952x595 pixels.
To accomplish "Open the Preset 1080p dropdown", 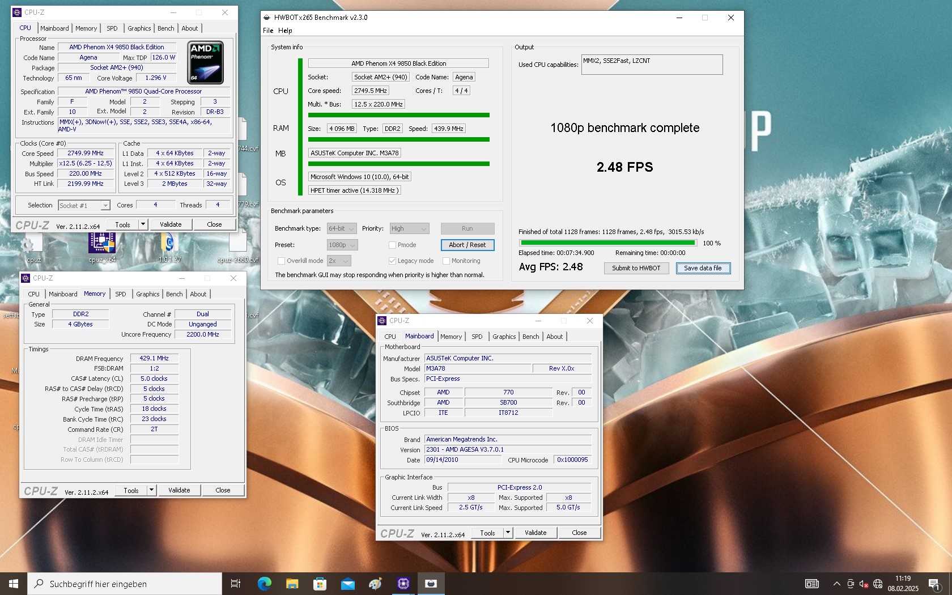I will [342, 245].
